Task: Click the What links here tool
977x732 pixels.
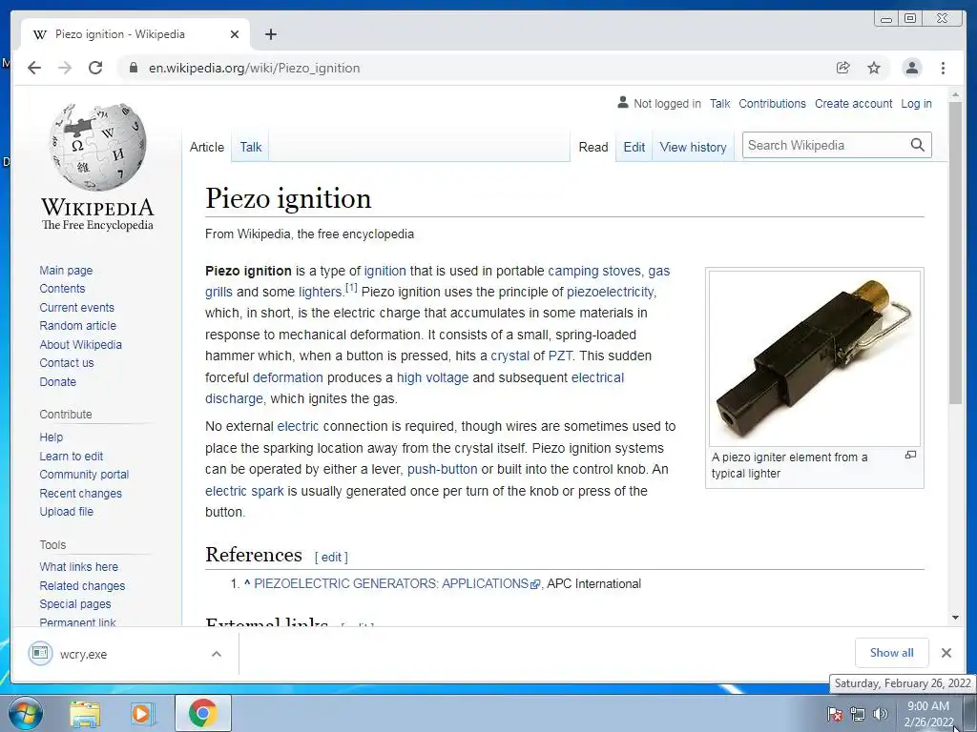Action: [78, 567]
